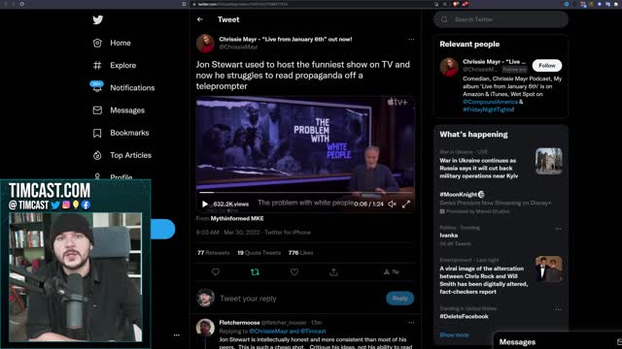Click the Twitter bird logo
The image size is (622, 349).
tap(97, 19)
